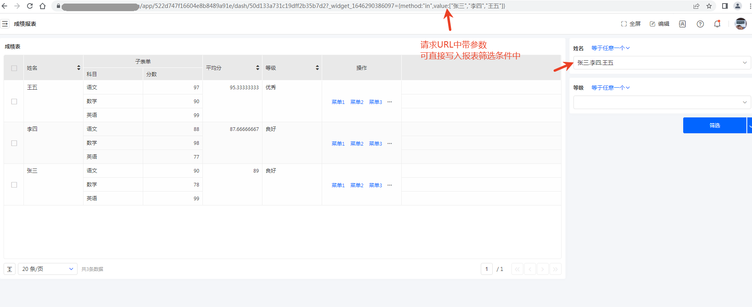Click the page number input field
Viewport: 752px width, 307px height.
click(486, 269)
